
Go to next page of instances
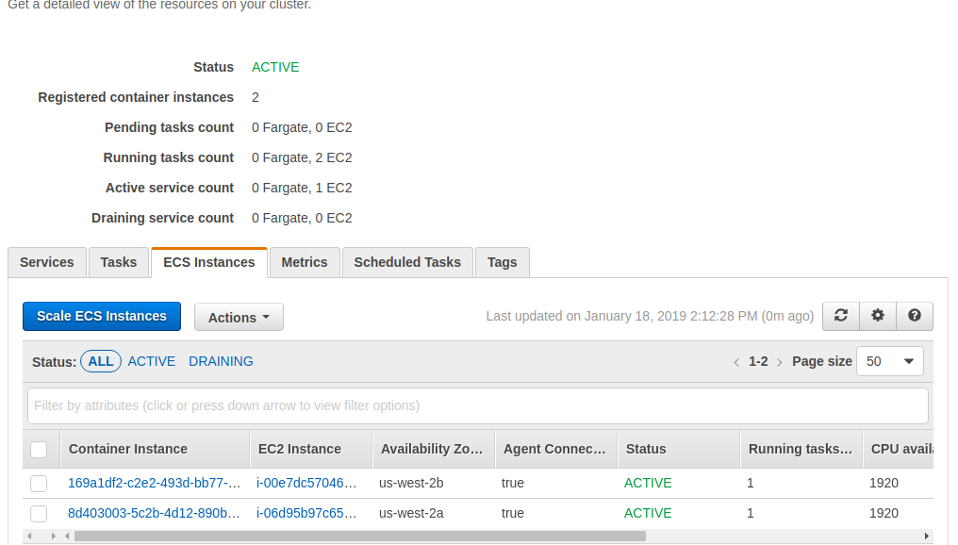779,362
